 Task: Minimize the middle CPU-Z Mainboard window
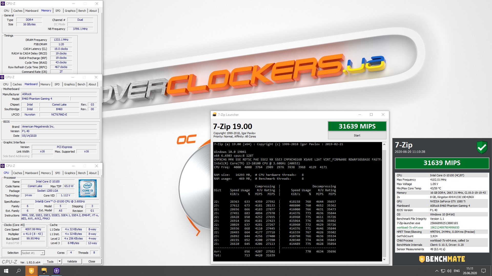(73, 77)
